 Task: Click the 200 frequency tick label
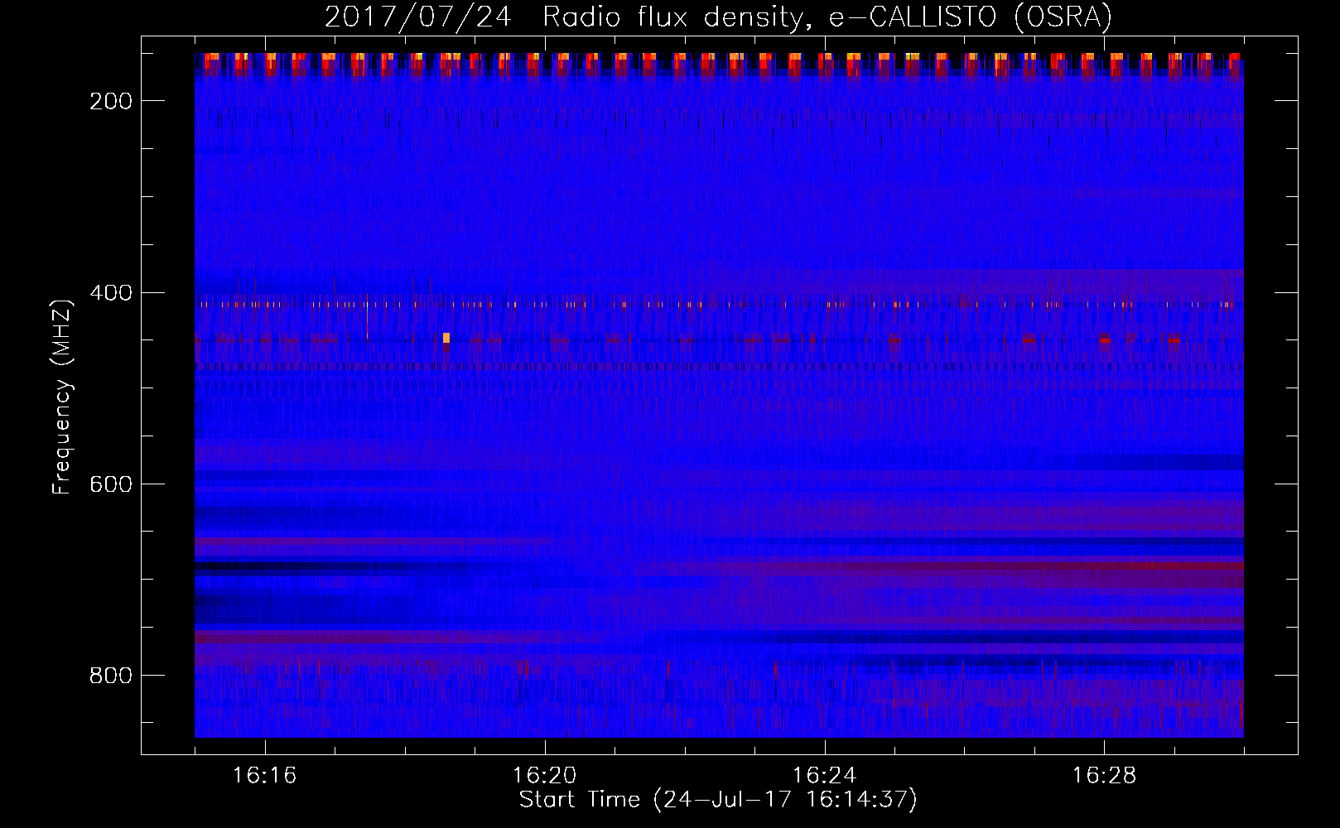(x=111, y=101)
